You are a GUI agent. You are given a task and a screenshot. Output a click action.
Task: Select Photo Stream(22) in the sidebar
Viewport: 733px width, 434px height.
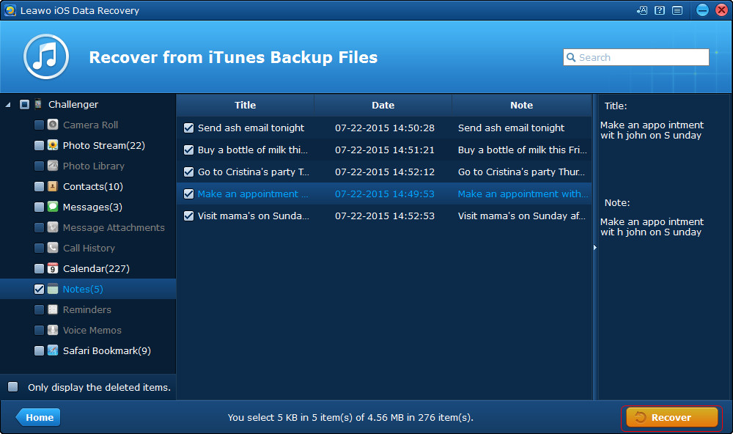(104, 145)
